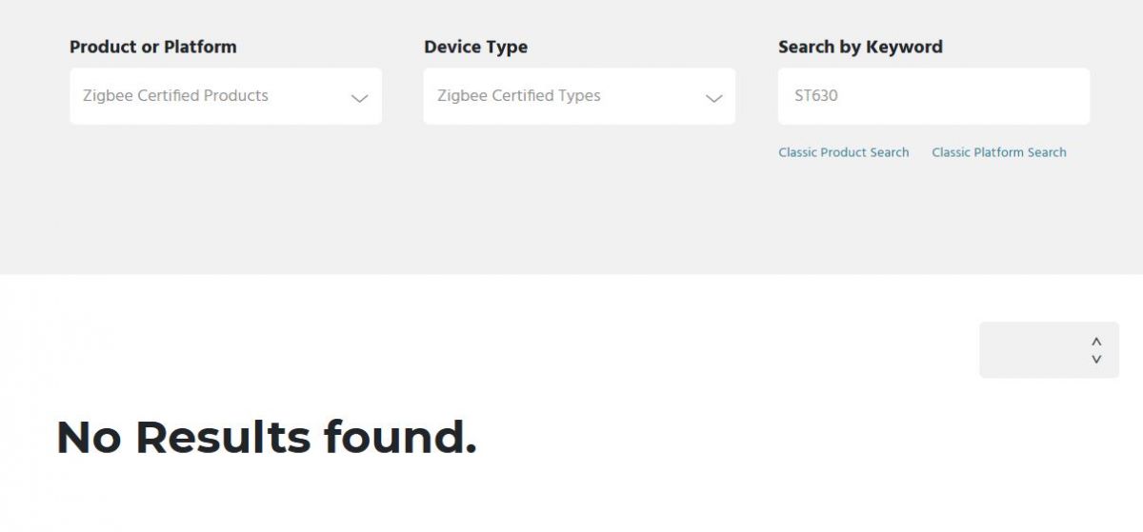The width and height of the screenshot is (1143, 532).
Task: Click the ST630 text in the keyword box
Action: [816, 96]
